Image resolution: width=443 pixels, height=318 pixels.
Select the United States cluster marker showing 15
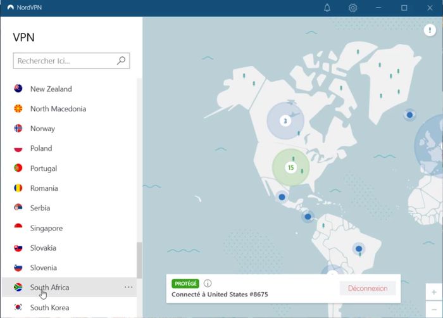290,167
